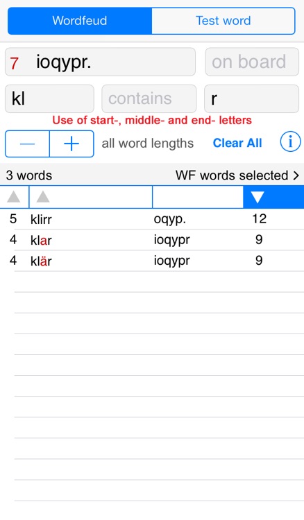This screenshot has width=304, height=520.
Task: Edit the start letters field showing kl
Action: pyautogui.click(x=49, y=99)
